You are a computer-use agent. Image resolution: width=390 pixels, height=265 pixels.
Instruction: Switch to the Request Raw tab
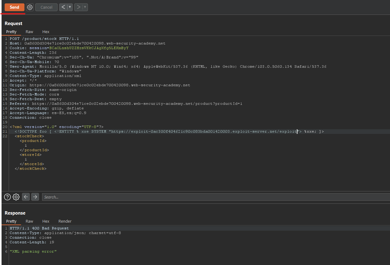29,32
